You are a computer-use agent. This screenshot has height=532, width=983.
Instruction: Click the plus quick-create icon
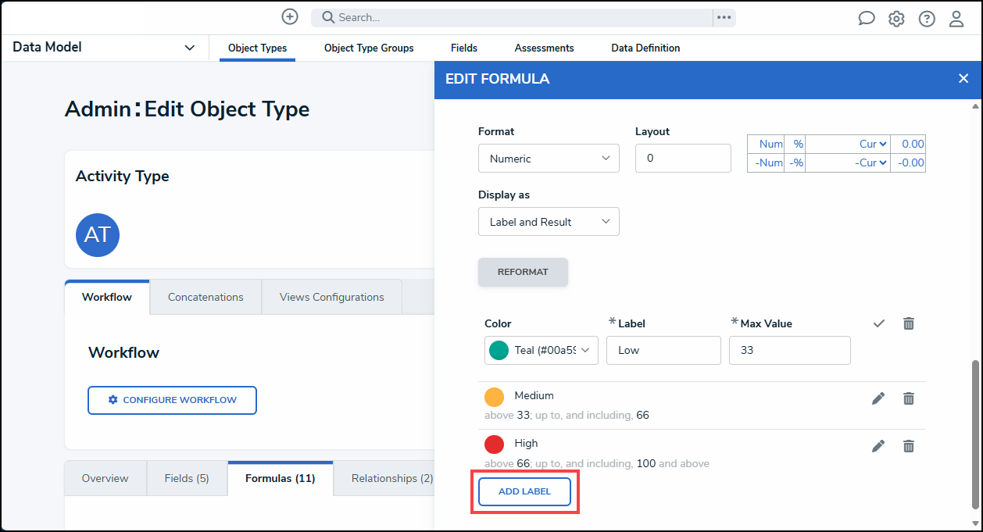290,17
